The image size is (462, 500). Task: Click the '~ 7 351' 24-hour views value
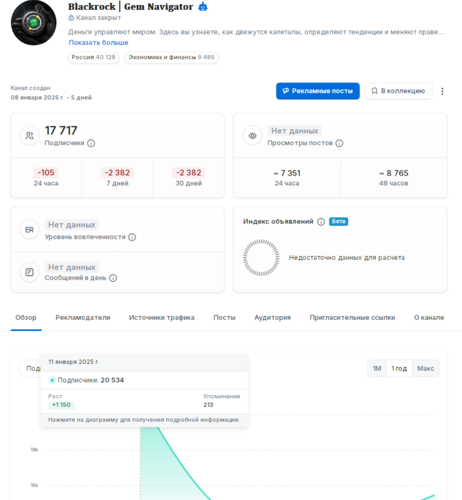(287, 173)
